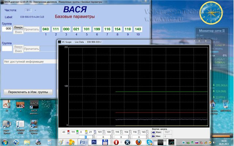Uncheck channel 21 checkbox in VC-Scope
This screenshot has height=146, width=234.
tap(95, 133)
